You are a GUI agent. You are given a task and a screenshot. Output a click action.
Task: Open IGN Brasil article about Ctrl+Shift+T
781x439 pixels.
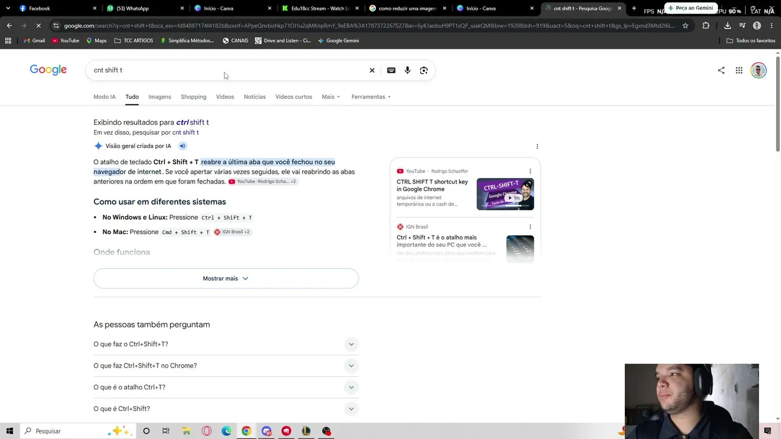[442, 241]
